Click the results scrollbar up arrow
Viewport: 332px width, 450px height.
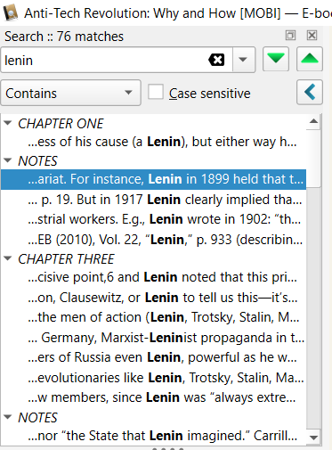313,121
